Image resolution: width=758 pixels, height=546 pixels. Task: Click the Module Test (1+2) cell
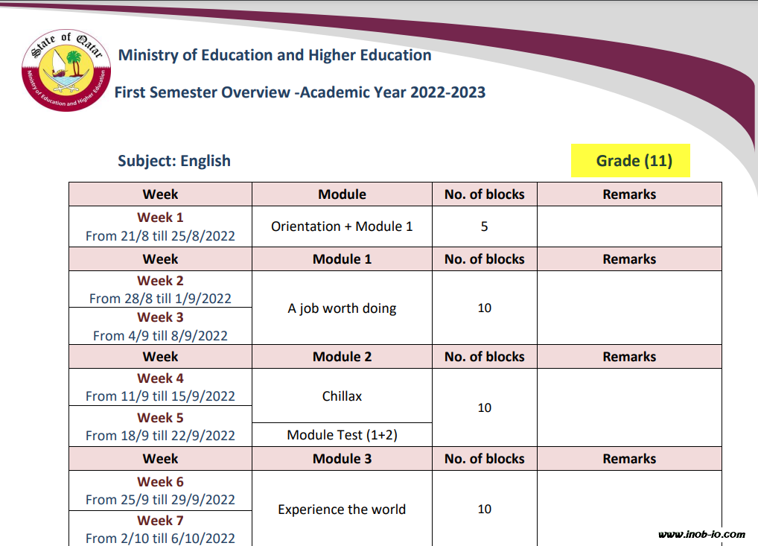click(x=342, y=435)
